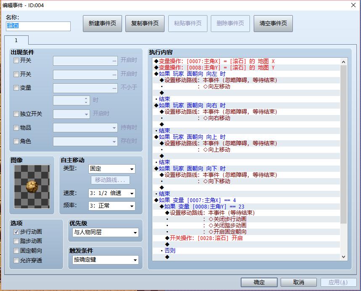
Task: Select the 如果 变量 主角X == 4 line
Action: [x=246, y=200]
